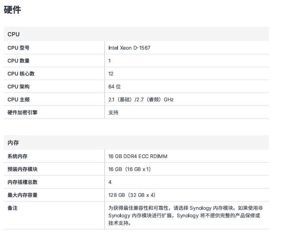Click the CPU 主频 row label

click(x=18, y=100)
